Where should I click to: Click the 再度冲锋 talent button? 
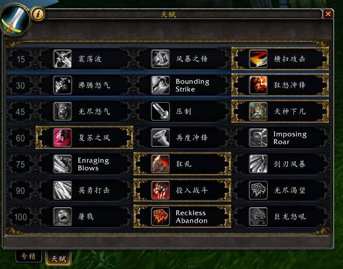click(x=182, y=138)
